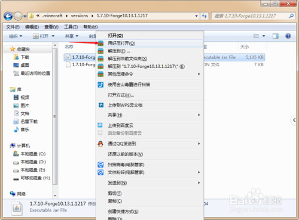Open the 查看 menu in menu bar

(x=51, y=27)
